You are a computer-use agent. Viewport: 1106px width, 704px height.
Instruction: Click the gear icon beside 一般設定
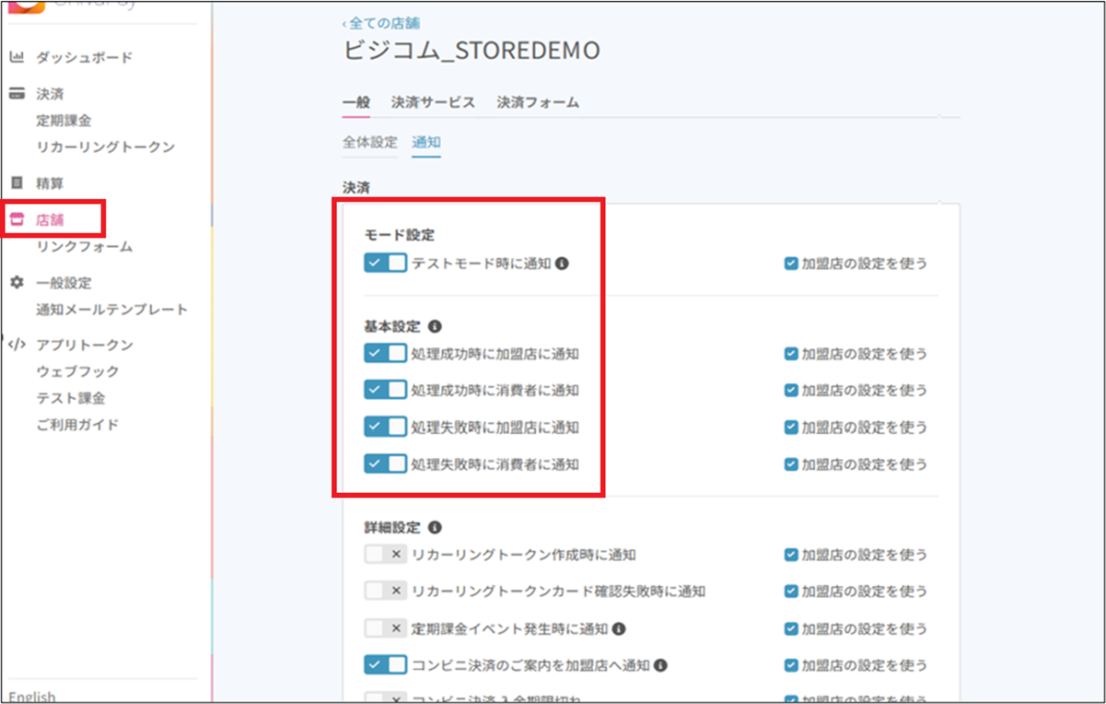(x=17, y=283)
